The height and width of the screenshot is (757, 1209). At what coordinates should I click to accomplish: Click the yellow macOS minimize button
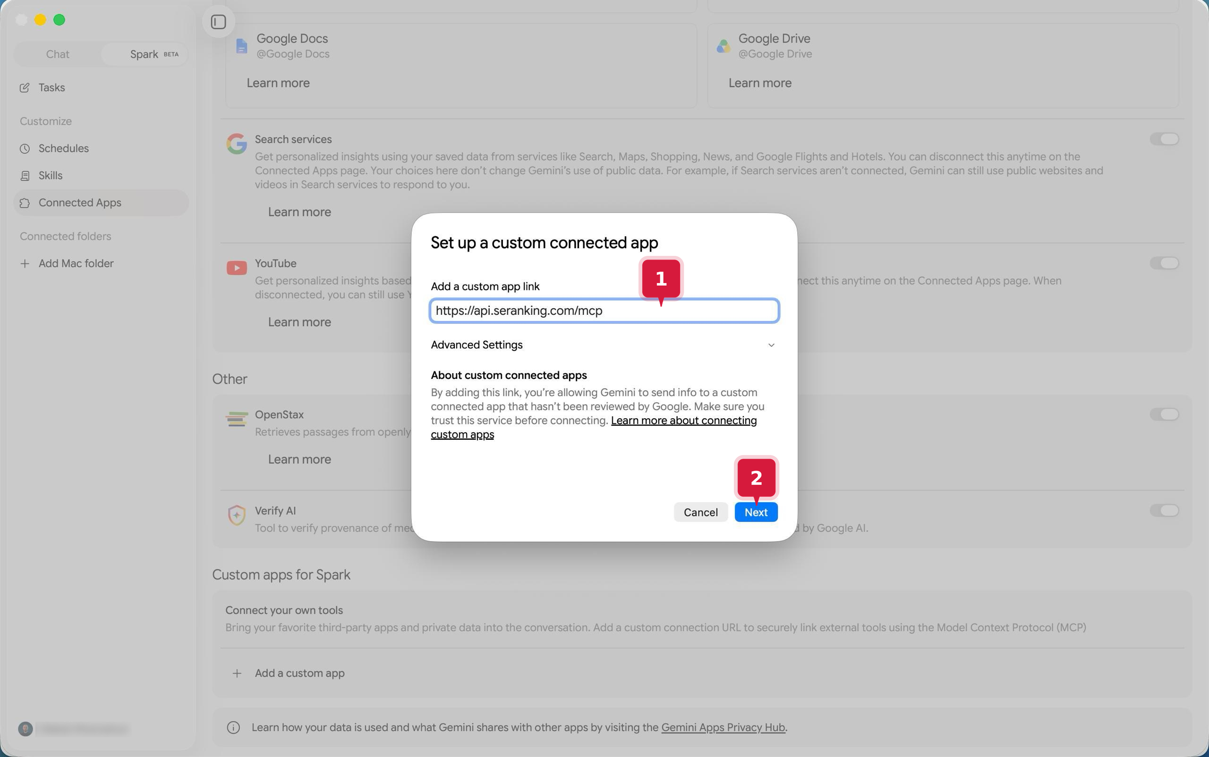(40, 19)
